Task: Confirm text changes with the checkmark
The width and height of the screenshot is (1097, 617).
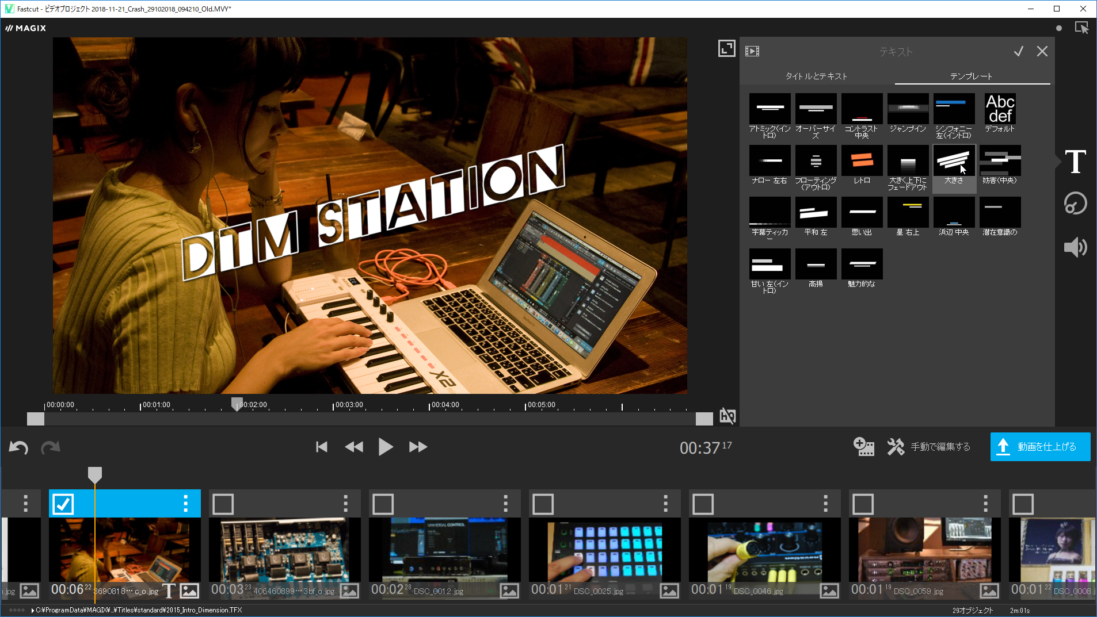Action: point(1019,51)
